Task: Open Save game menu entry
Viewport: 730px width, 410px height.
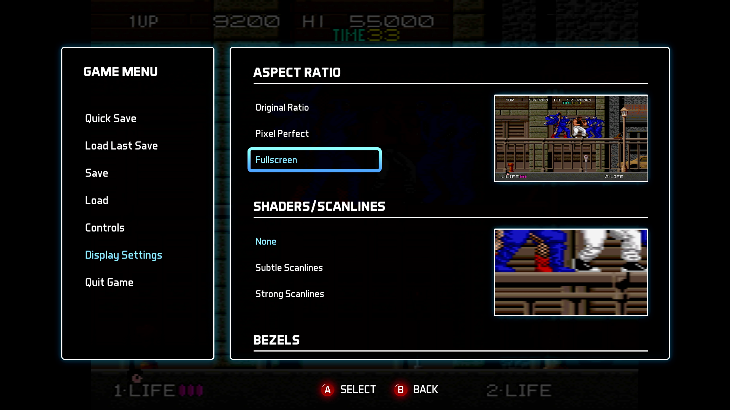Action: 96,173
